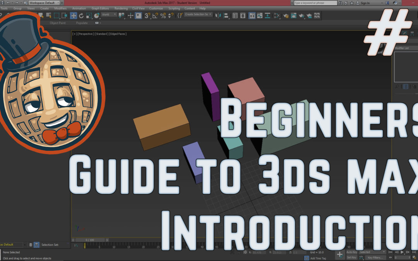This screenshot has width=418, height=261.
Task: Toggle the Percent Snap button
Action: (163, 15)
